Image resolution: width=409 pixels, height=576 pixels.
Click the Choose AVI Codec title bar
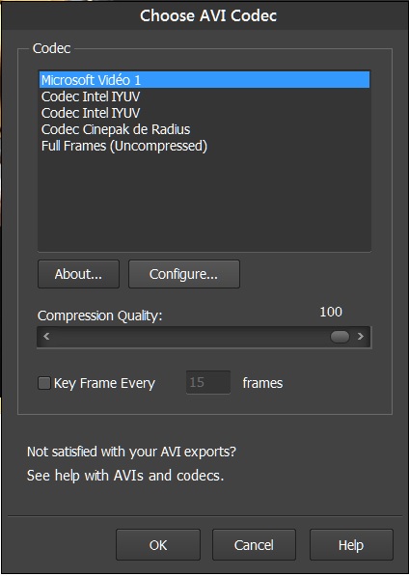pos(204,15)
